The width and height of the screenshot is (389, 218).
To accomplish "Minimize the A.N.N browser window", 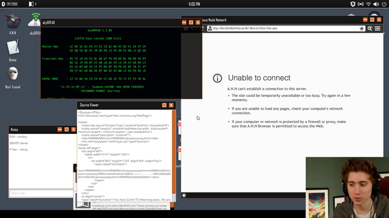I will pyautogui.click(x=365, y=20).
